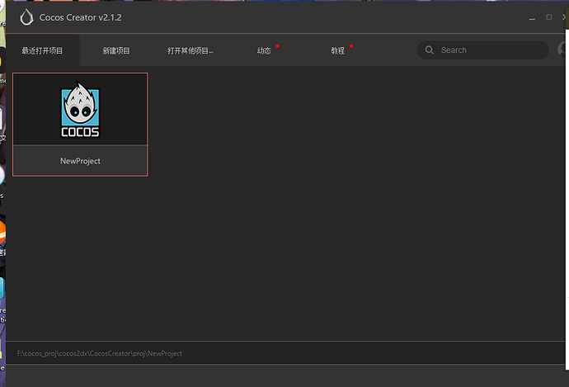Image resolution: width=569 pixels, height=387 pixels.
Task: Click the Search input field
Action: tap(483, 50)
